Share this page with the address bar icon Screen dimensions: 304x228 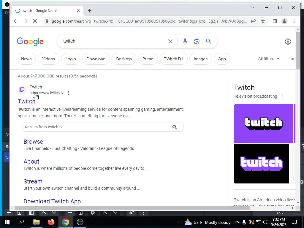(254, 21)
